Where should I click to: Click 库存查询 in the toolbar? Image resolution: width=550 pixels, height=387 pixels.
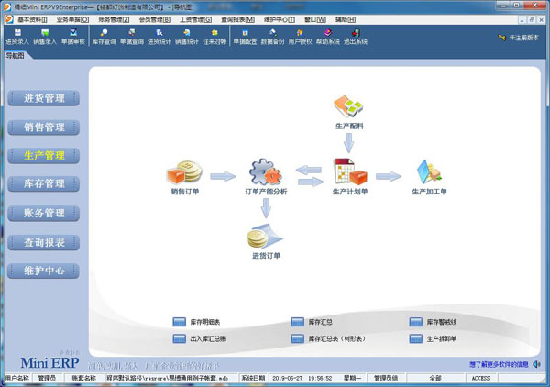tap(104, 37)
